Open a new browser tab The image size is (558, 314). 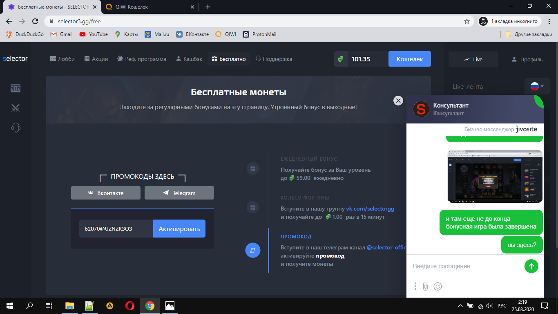[x=208, y=7]
